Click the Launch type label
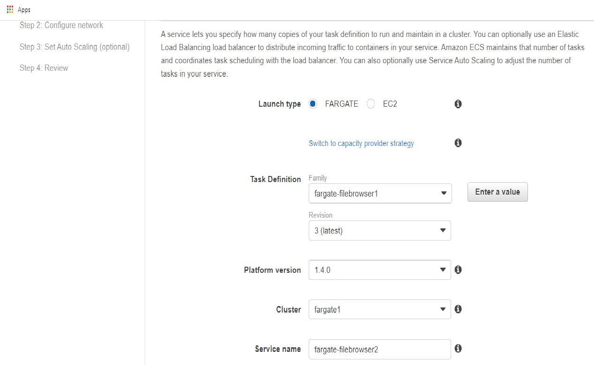Viewport: 594px width, 365px height. coord(280,104)
